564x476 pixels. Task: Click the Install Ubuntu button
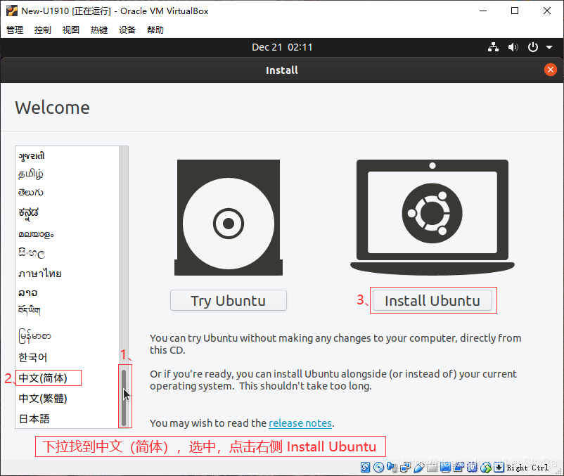click(x=432, y=300)
